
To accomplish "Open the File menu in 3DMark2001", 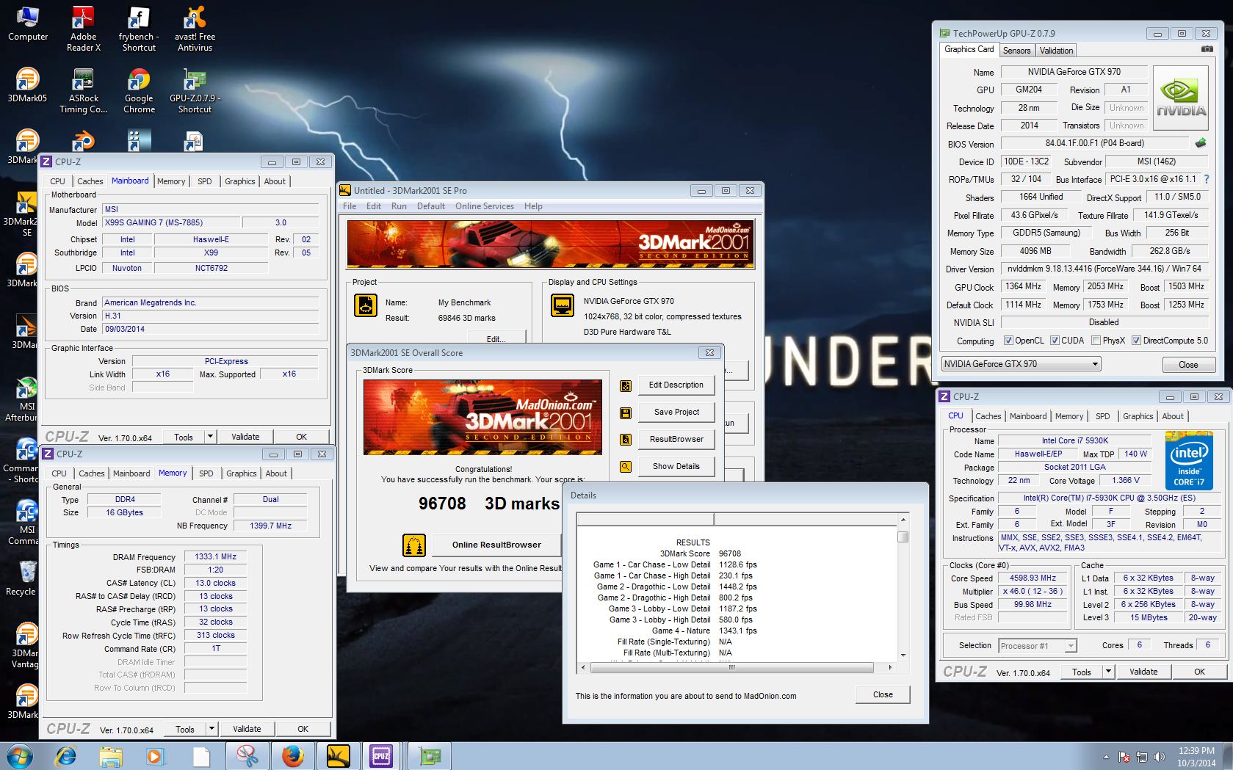I will 350,206.
